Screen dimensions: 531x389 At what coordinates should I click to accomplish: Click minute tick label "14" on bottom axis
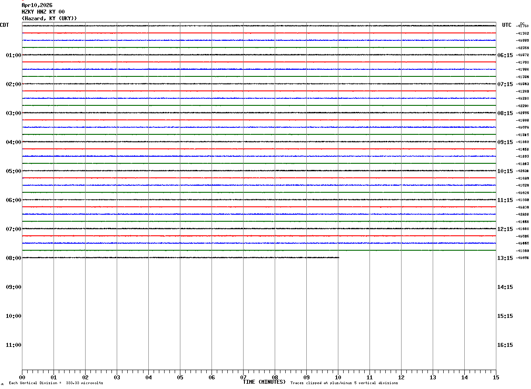[464, 378]
